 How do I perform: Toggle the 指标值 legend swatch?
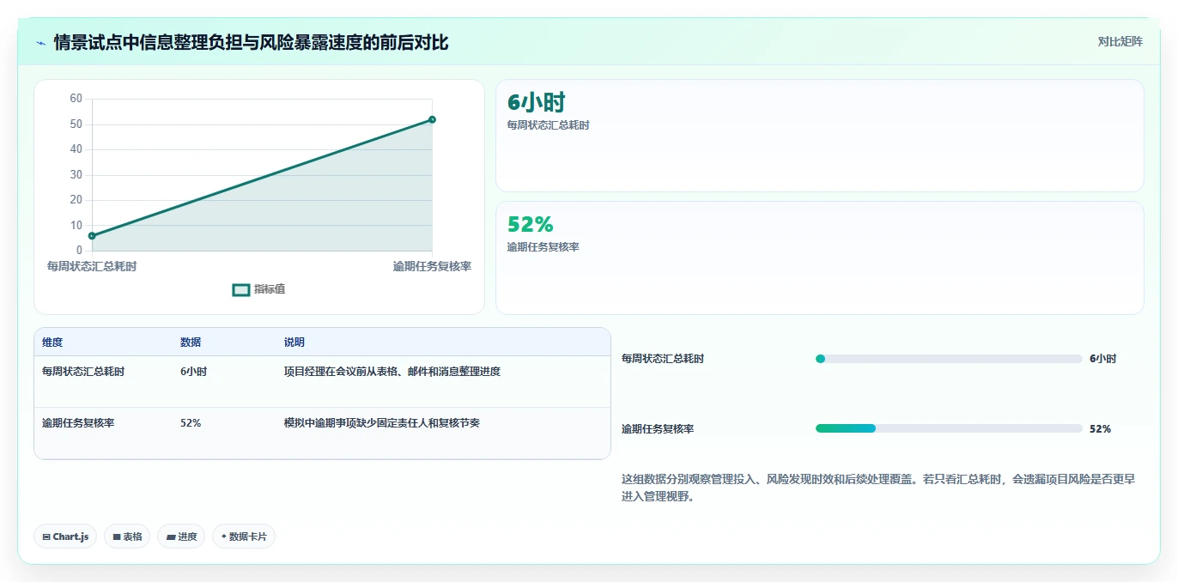click(x=241, y=289)
